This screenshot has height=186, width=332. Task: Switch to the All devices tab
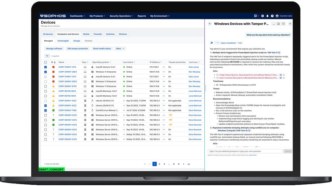(48, 34)
